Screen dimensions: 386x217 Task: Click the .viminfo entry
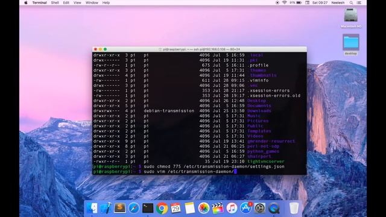pyautogui.click(x=258, y=80)
